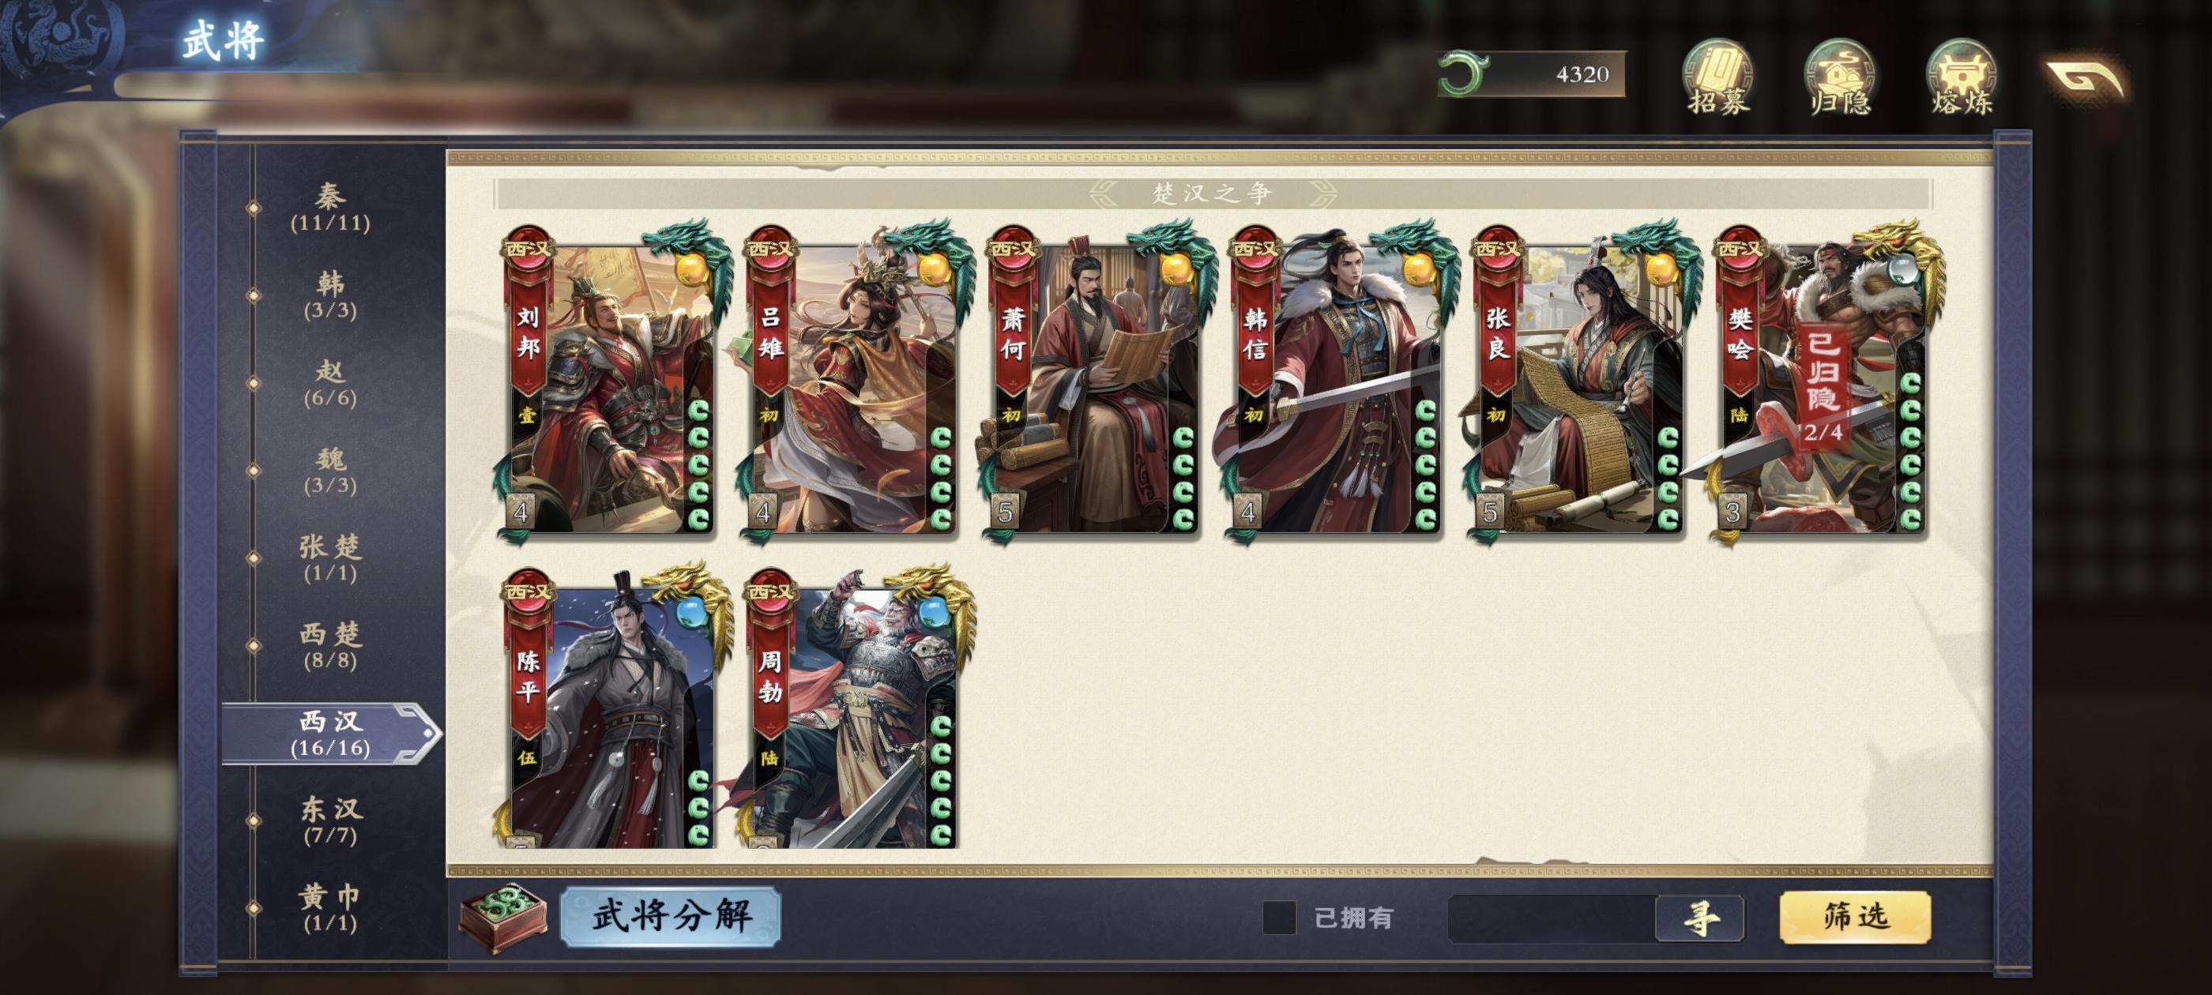The width and height of the screenshot is (2212, 995).
Task: Switch to the 西楚 faction tab
Action: tap(330, 646)
